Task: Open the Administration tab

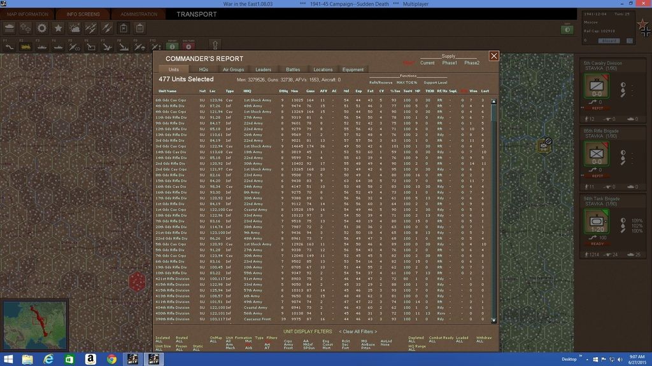Action: [x=139, y=14]
